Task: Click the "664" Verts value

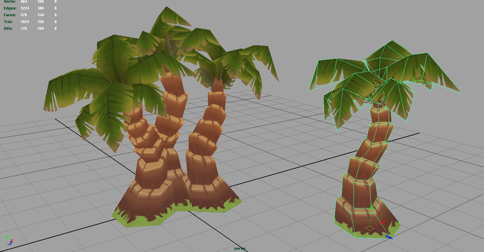Action: click(24, 2)
